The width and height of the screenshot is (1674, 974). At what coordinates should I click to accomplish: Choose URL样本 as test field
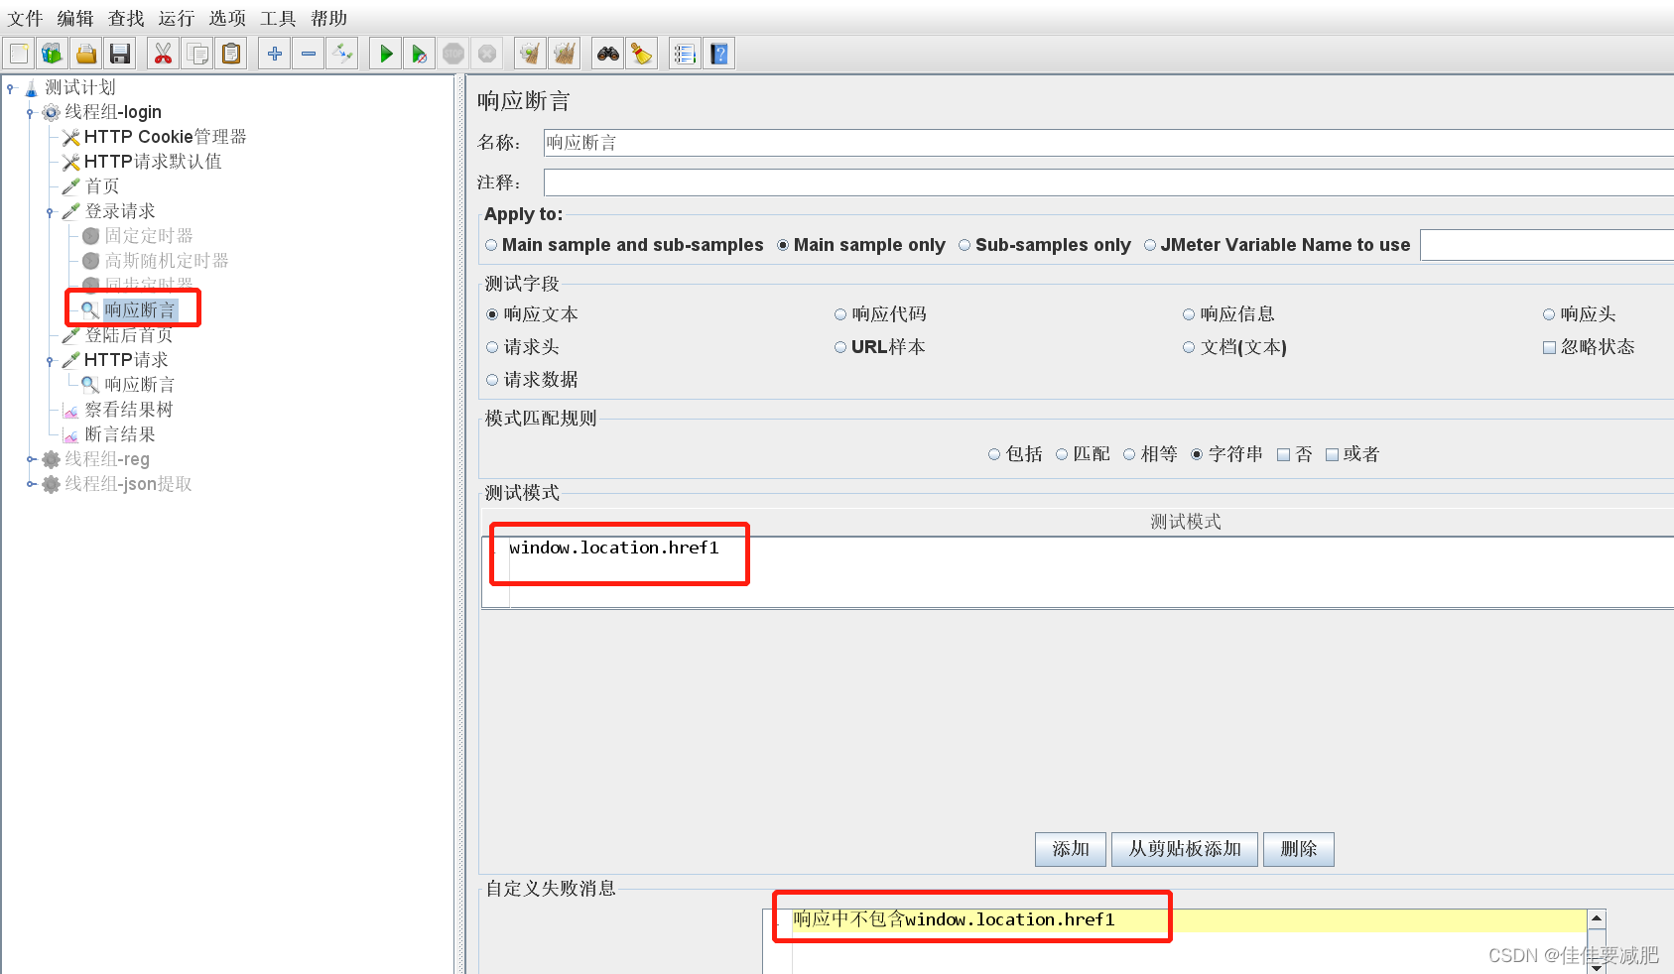tap(880, 347)
